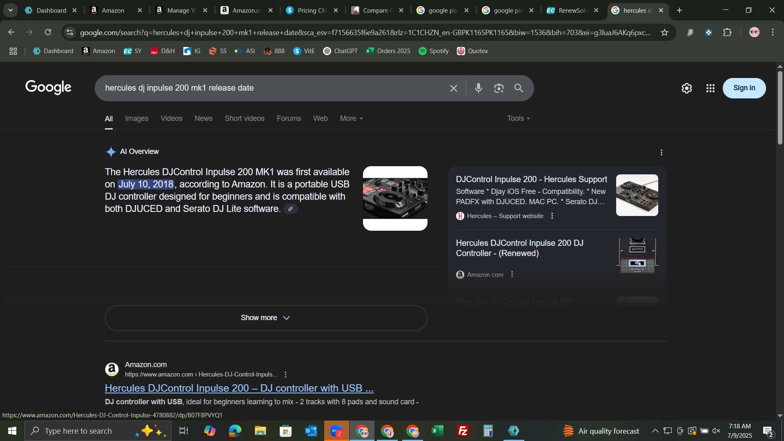Switch to Web results tab
Image resolution: width=784 pixels, height=441 pixels.
coord(320,118)
